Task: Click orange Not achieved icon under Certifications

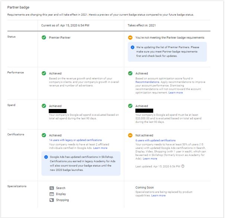Action: (130, 135)
